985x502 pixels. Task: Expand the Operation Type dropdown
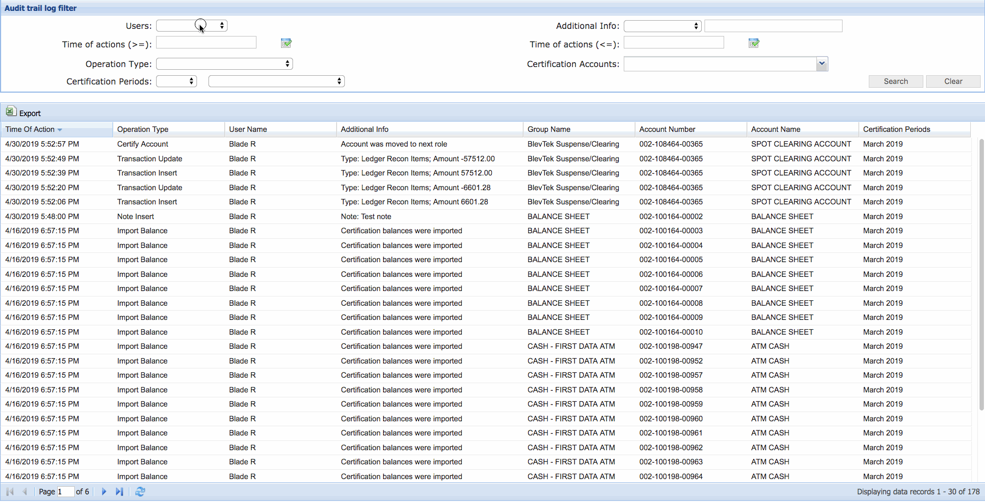[x=224, y=64]
